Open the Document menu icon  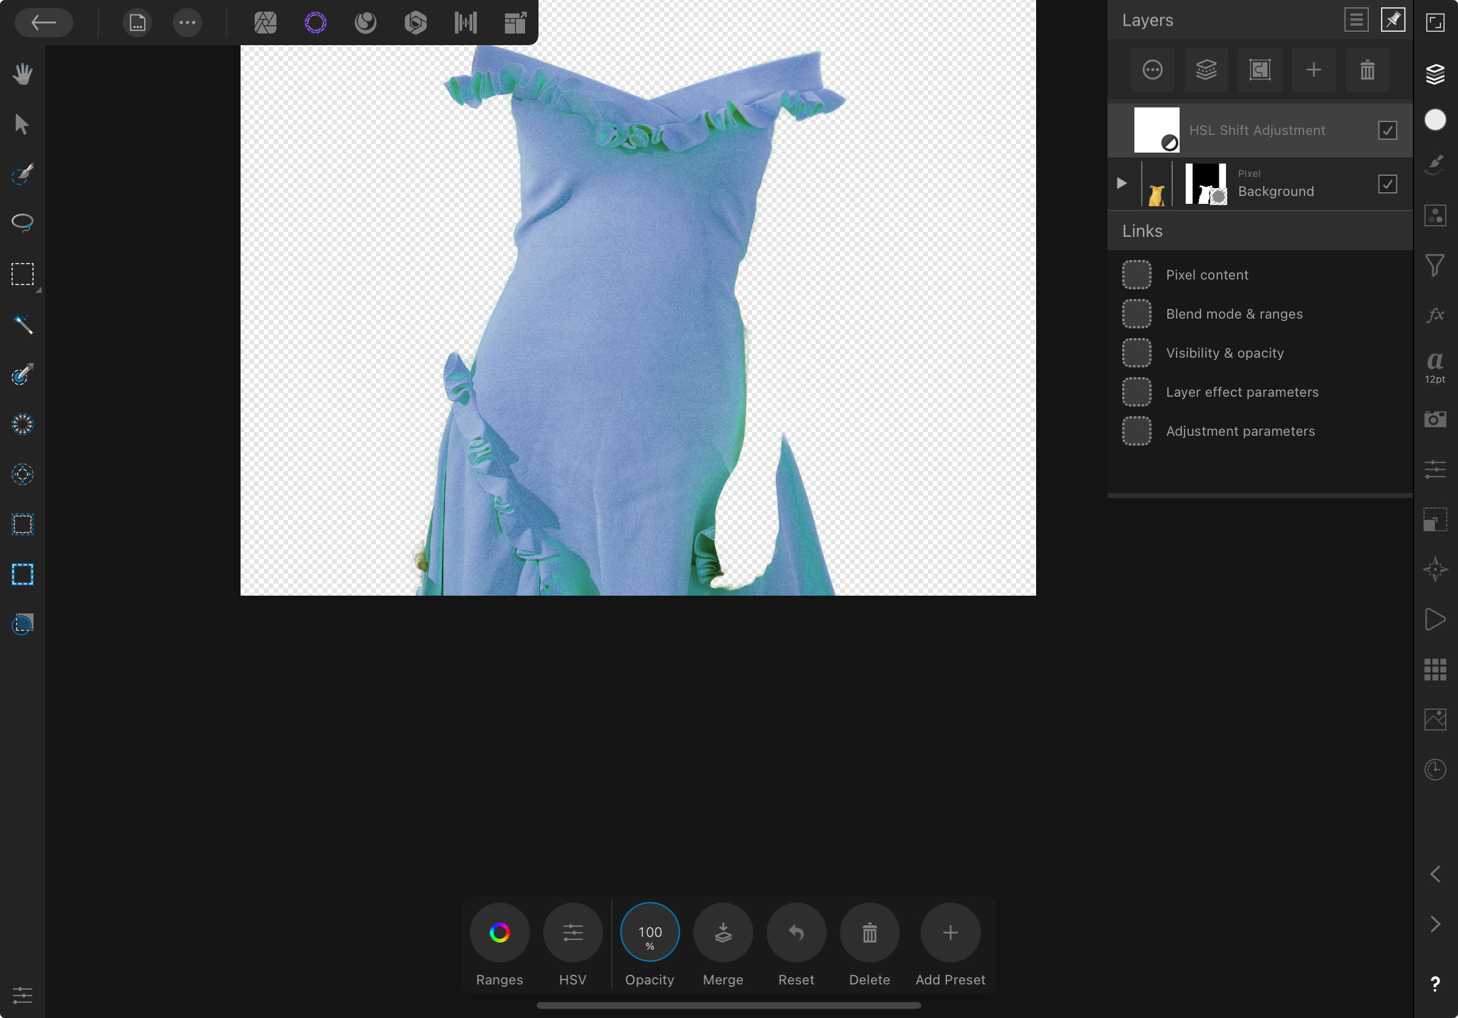tap(137, 23)
